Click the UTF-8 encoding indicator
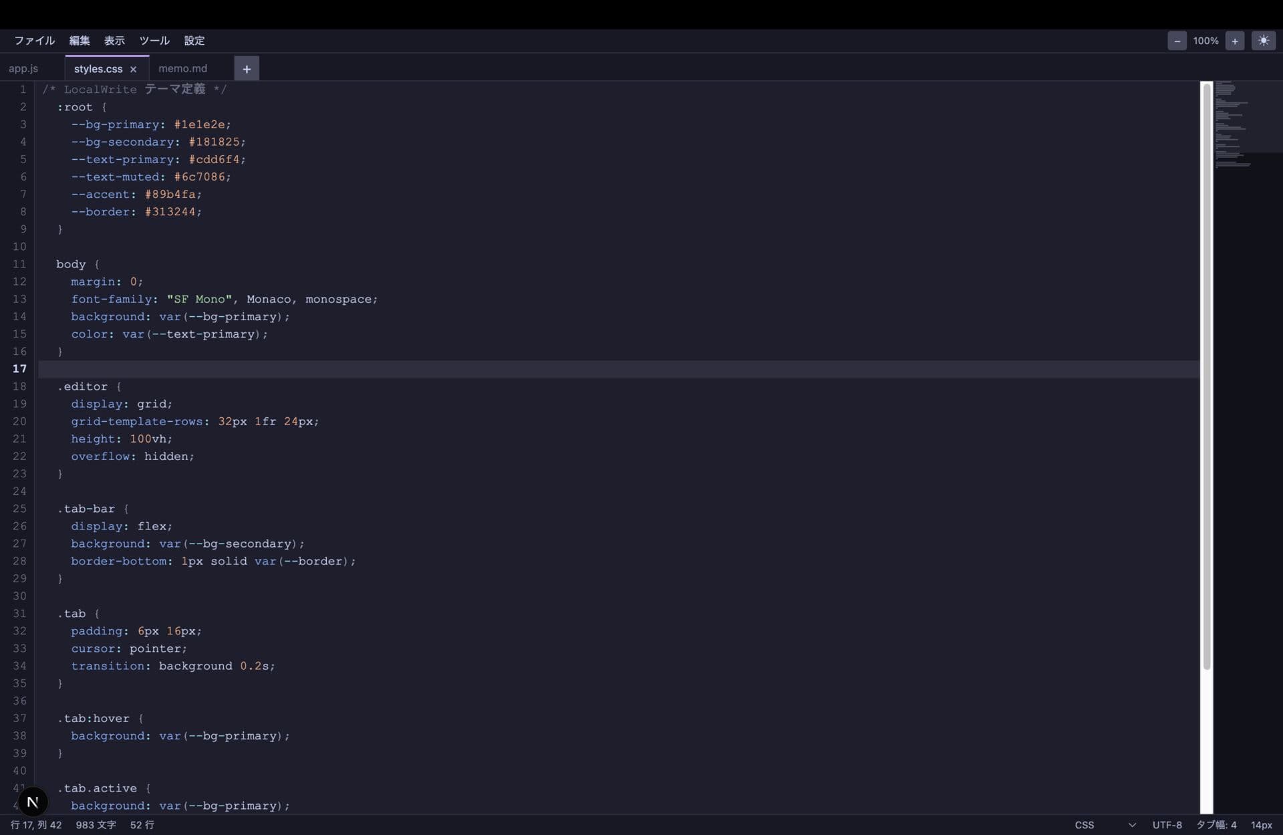Screen dimensions: 1283x835 (1167, 825)
